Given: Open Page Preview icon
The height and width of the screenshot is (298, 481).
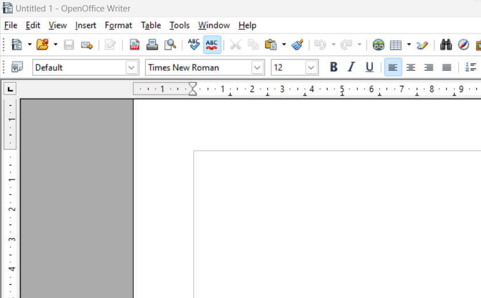Looking at the screenshot, I should pyautogui.click(x=170, y=45).
